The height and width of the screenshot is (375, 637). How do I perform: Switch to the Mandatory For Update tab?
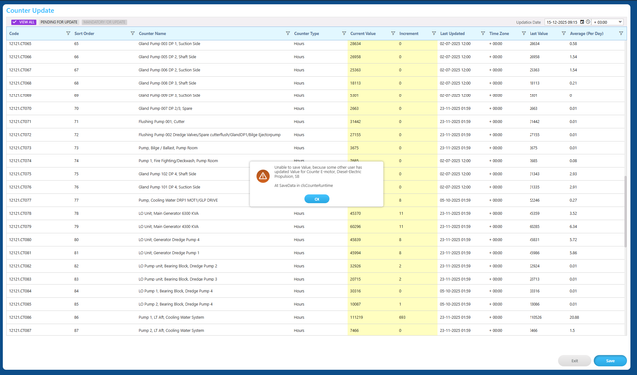pos(105,22)
